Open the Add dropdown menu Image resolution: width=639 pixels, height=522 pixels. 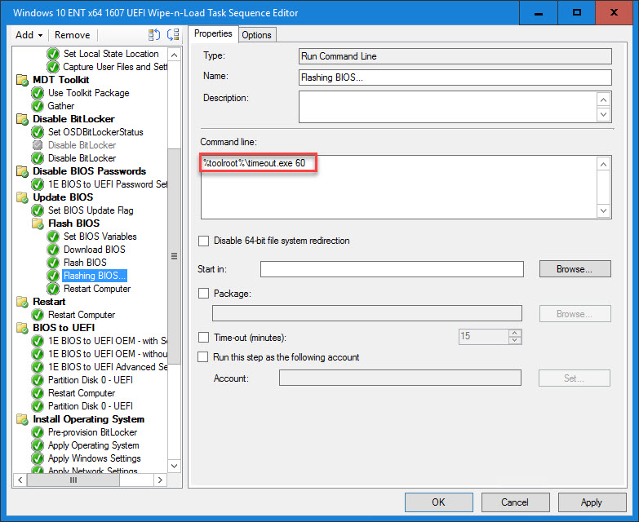tap(29, 35)
